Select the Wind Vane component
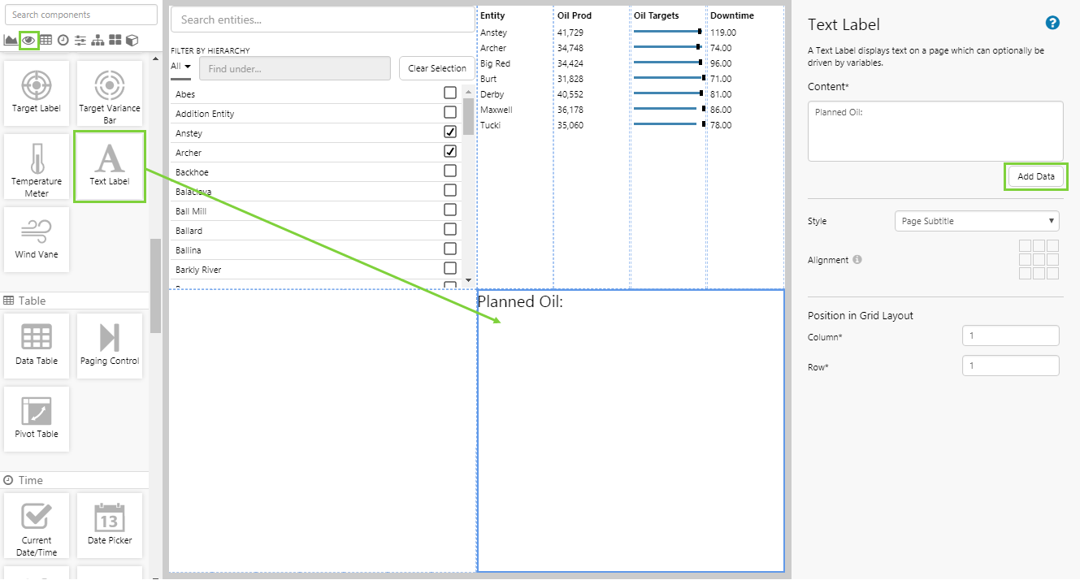1080x580 pixels. click(x=37, y=240)
